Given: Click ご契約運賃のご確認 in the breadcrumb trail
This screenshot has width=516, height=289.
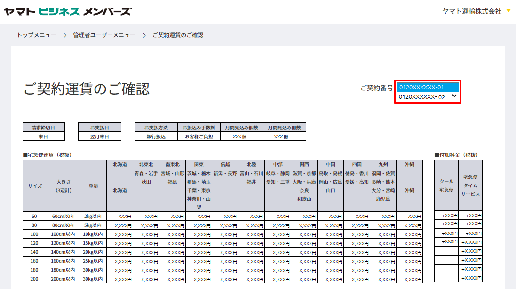Looking at the screenshot, I should [x=178, y=34].
